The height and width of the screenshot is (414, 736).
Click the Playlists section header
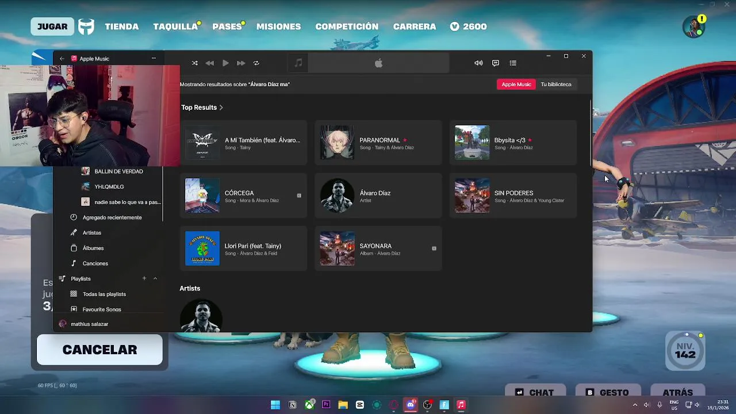point(80,279)
